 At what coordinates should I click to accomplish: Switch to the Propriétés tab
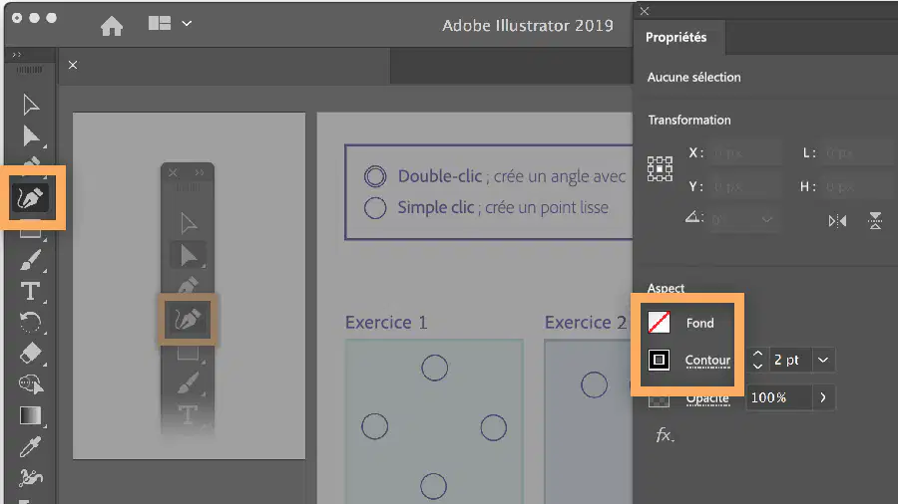tap(676, 38)
